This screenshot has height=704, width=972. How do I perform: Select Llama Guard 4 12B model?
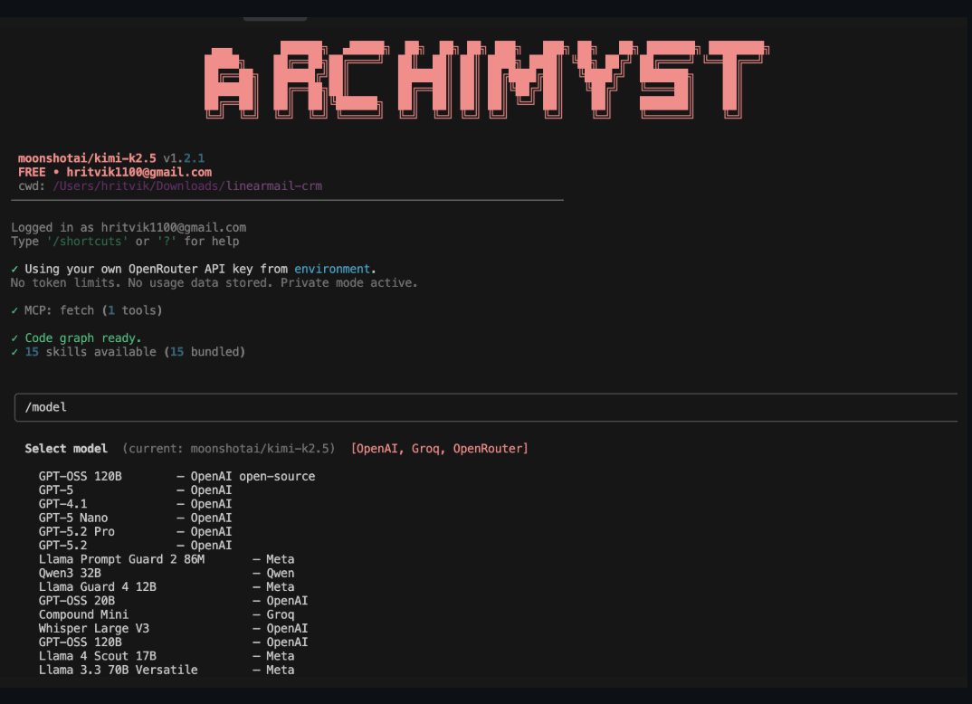97,586
